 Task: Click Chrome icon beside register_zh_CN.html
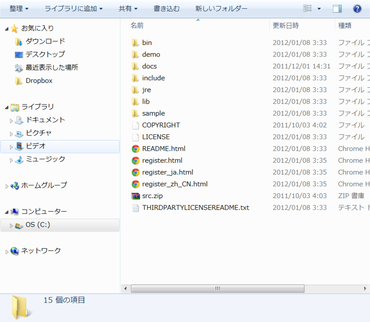(x=136, y=184)
